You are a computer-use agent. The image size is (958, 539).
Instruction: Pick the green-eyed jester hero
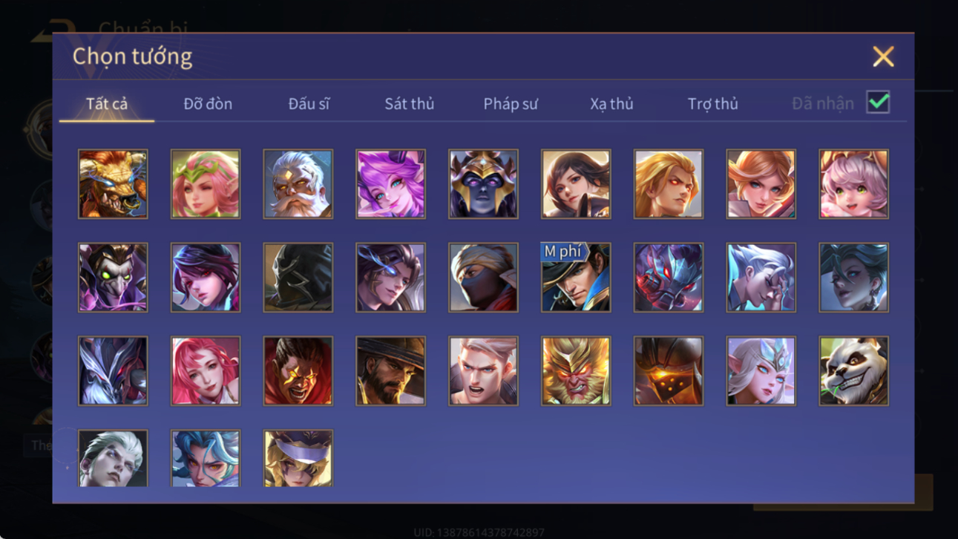coord(113,278)
